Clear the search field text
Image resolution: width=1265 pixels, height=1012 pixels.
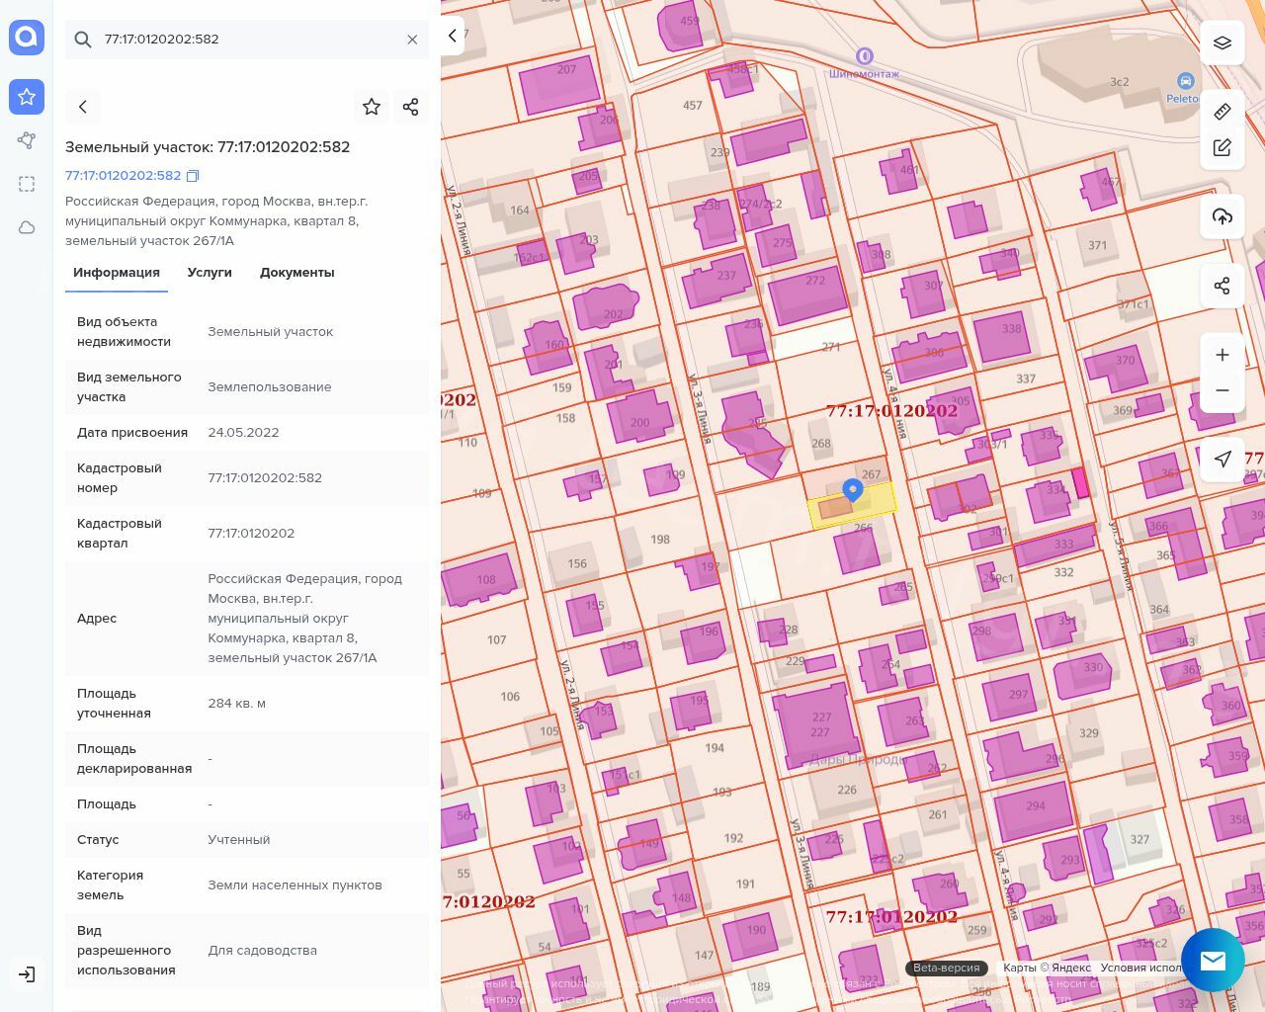[412, 40]
